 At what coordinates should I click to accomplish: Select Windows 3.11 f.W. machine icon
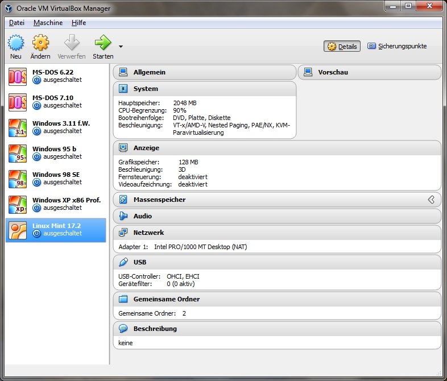coord(18,128)
